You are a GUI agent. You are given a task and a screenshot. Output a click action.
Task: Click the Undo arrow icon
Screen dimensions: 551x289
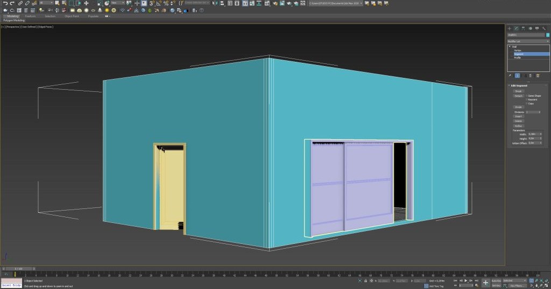[5, 3]
